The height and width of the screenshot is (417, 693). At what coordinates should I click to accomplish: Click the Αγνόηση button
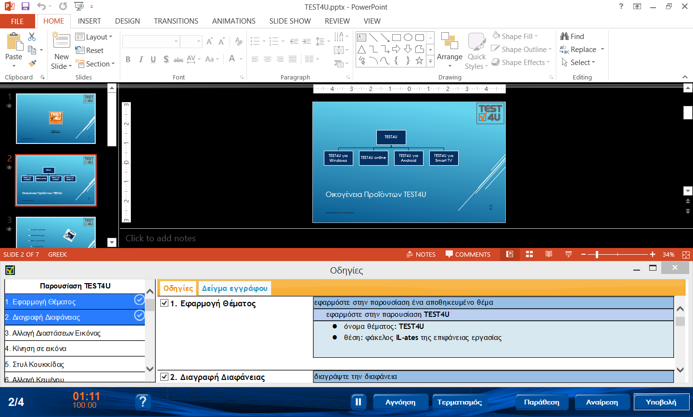(400, 402)
